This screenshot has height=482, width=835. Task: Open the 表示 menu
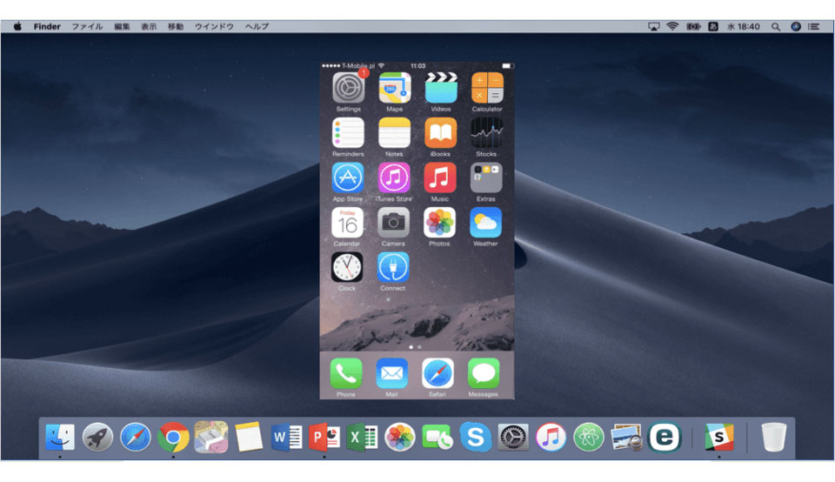(x=149, y=27)
